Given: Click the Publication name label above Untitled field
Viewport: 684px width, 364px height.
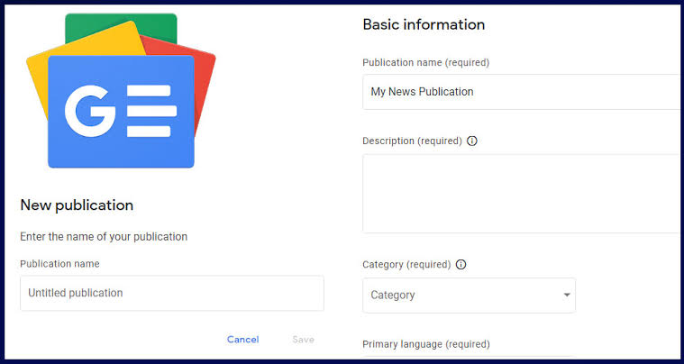Looking at the screenshot, I should [x=59, y=264].
